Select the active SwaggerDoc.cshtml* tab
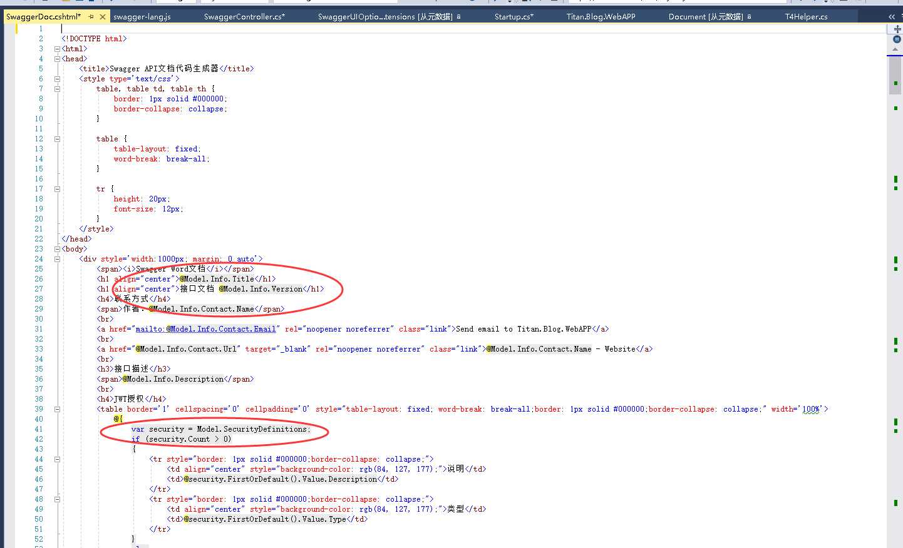The height and width of the screenshot is (548, 903). click(x=43, y=17)
